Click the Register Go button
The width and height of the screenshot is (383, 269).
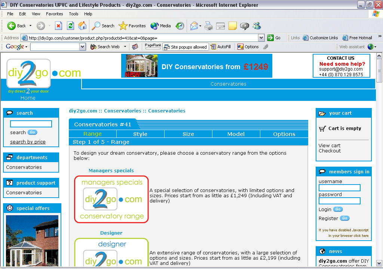[344, 218]
